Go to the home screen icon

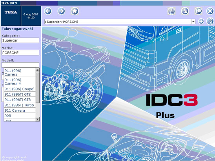(x=75, y=11)
